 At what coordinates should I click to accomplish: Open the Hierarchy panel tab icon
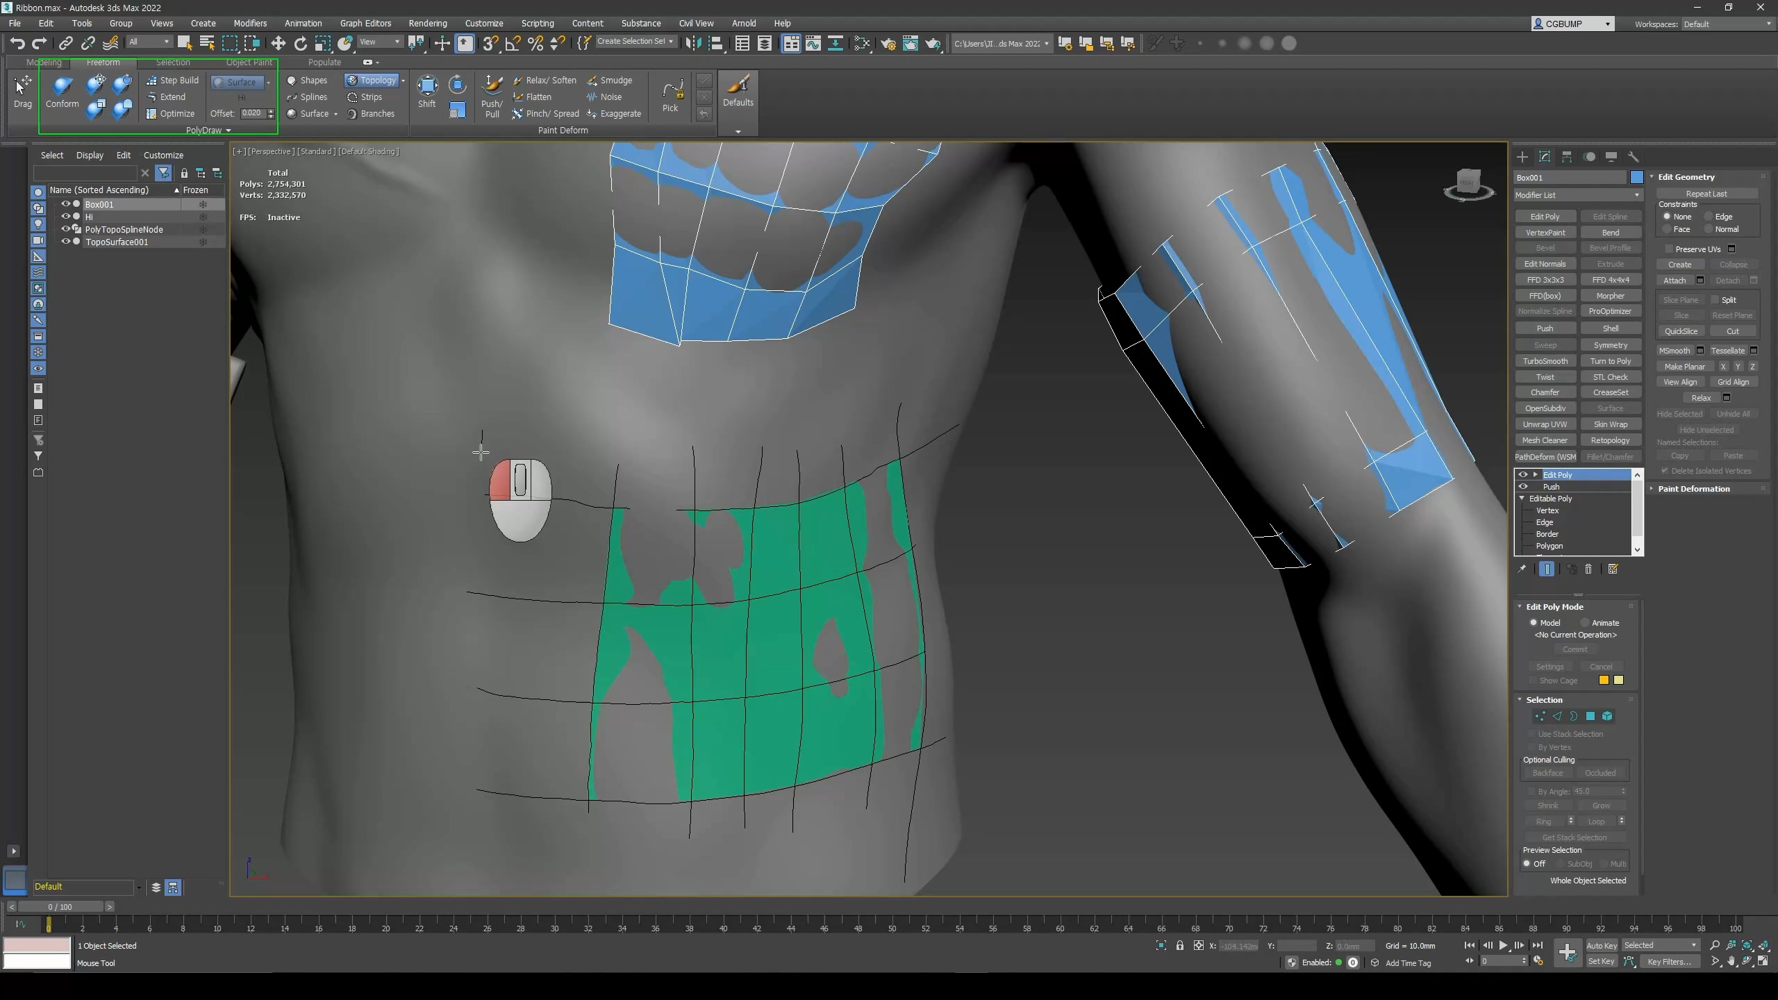point(1566,157)
